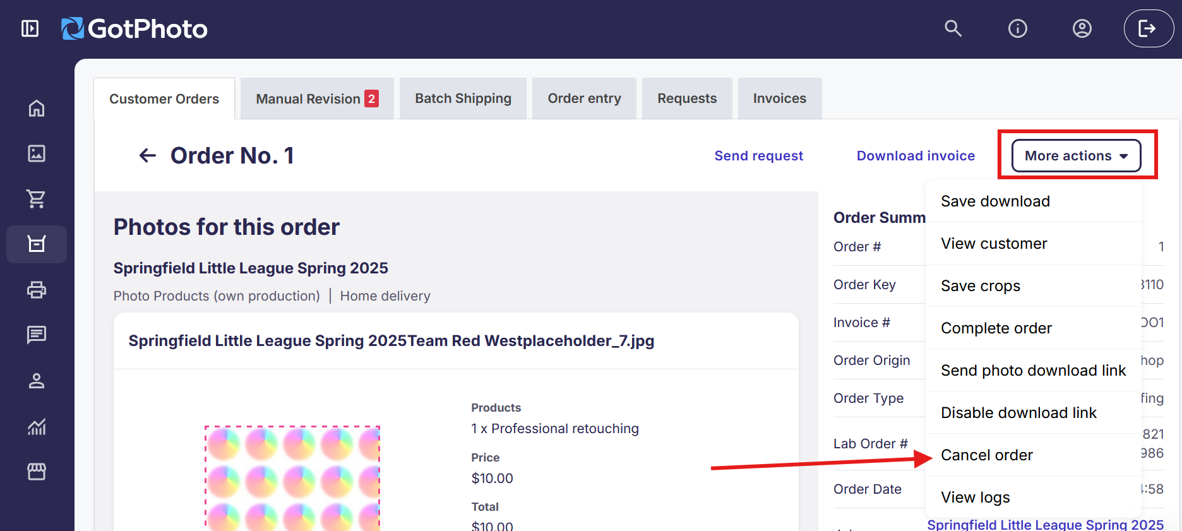Open the shopping cart sidebar icon
The height and width of the screenshot is (531, 1182).
37,199
